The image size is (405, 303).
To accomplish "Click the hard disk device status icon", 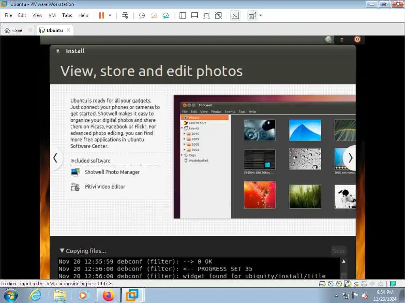I will coord(322,284).
